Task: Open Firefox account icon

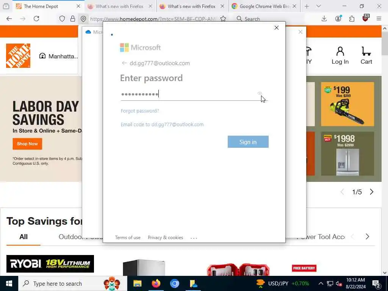Action: point(338,19)
